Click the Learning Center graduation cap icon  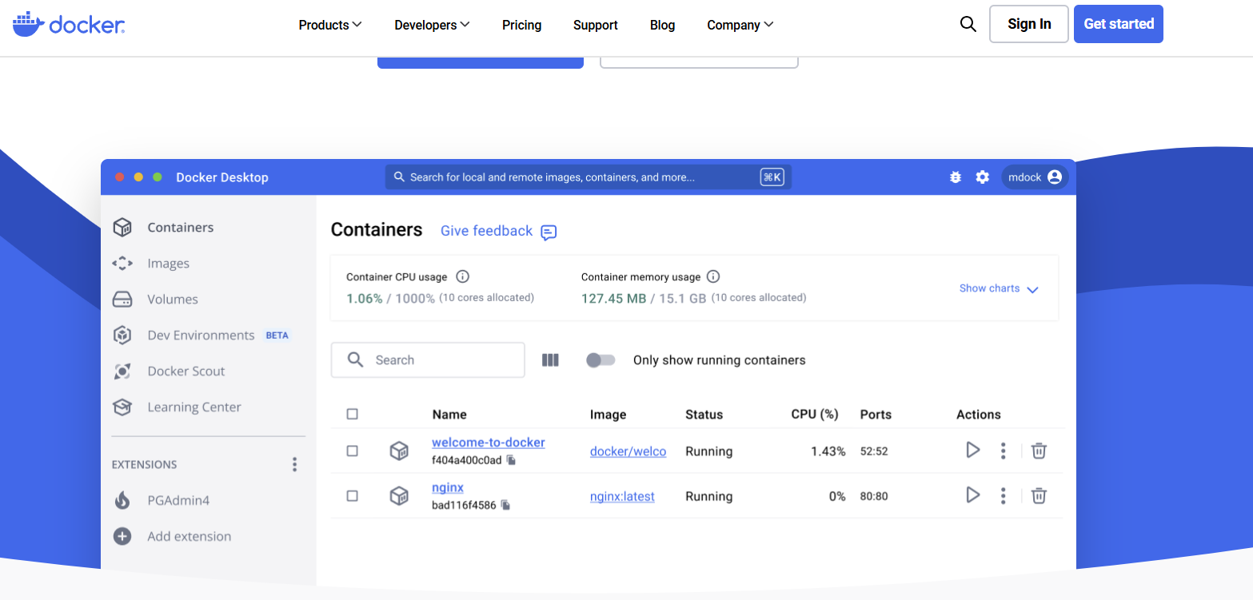(122, 407)
